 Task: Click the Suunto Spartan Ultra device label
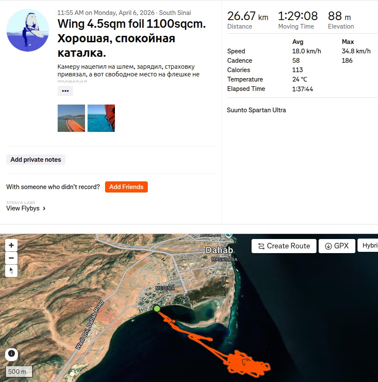[256, 110]
